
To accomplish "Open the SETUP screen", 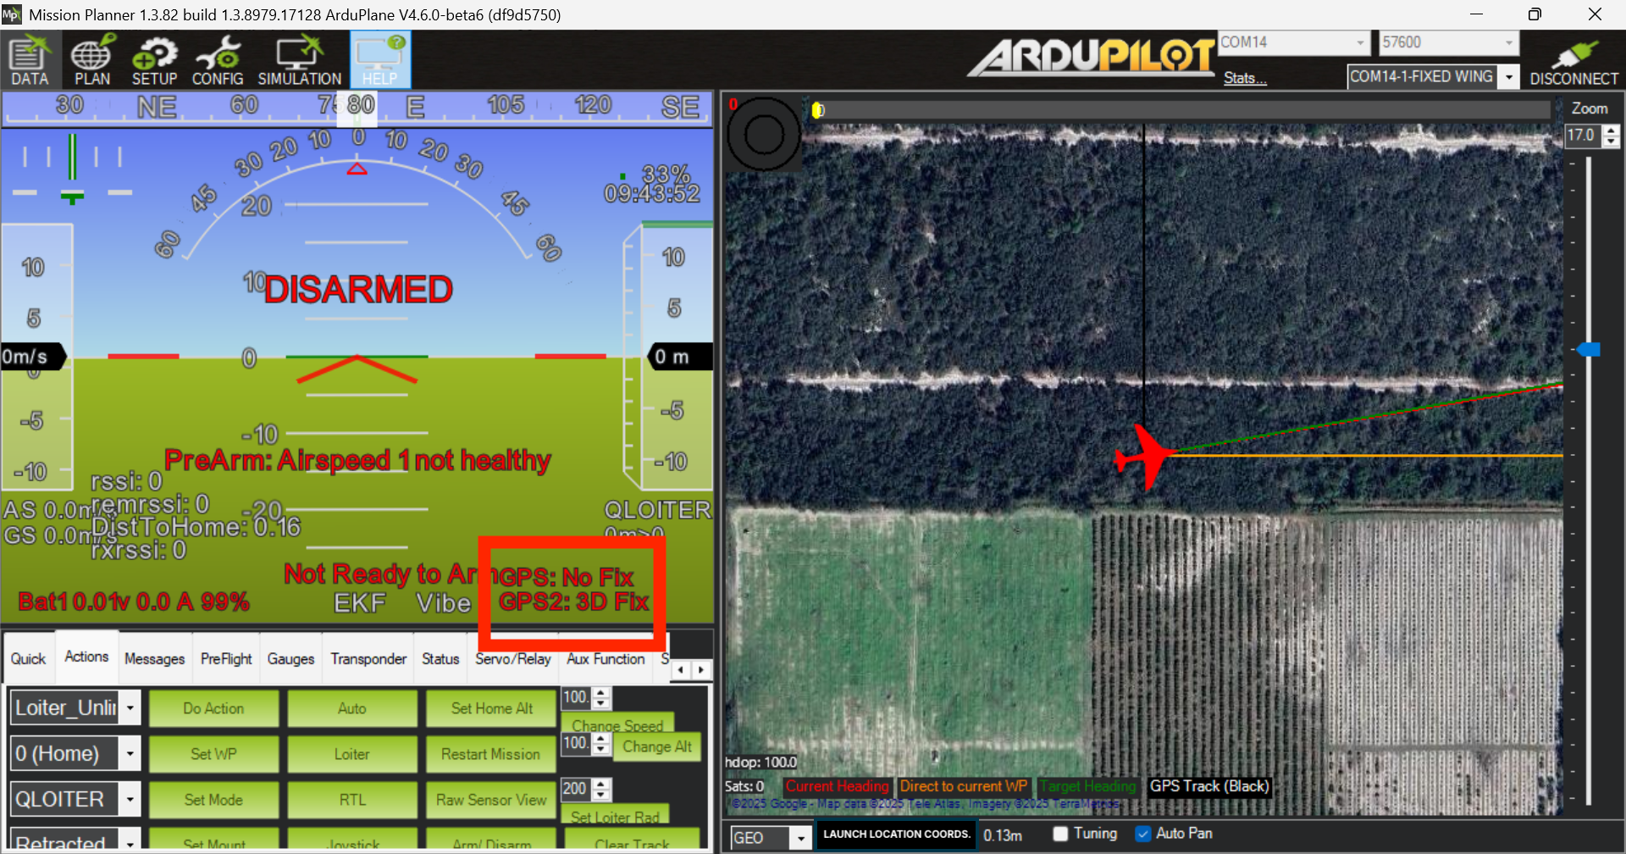I will (x=154, y=60).
